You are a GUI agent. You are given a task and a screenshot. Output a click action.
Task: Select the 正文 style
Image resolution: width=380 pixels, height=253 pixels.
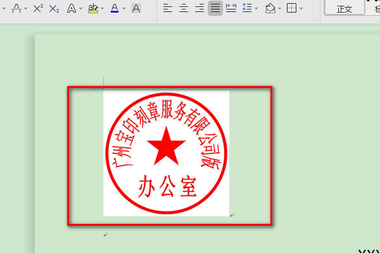coord(345,8)
